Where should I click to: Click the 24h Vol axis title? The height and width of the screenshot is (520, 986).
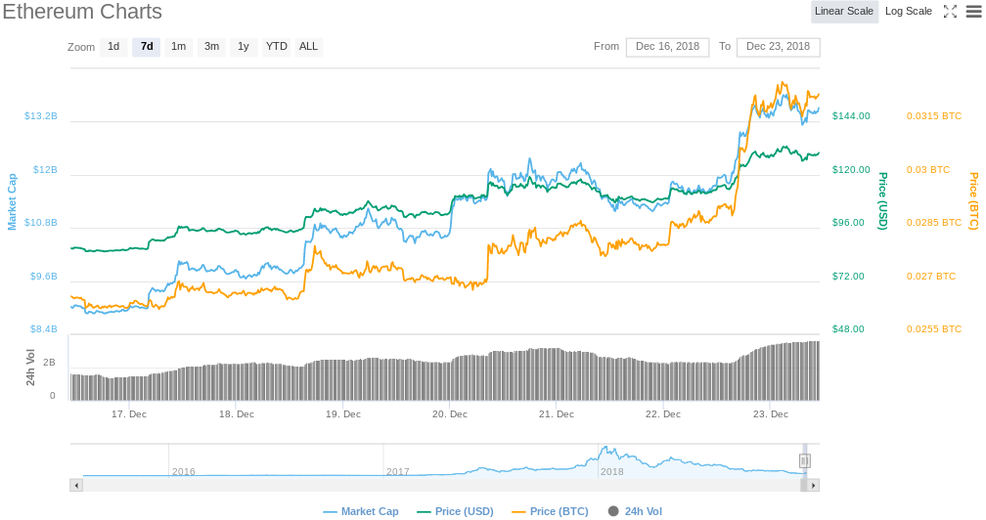[x=30, y=368]
